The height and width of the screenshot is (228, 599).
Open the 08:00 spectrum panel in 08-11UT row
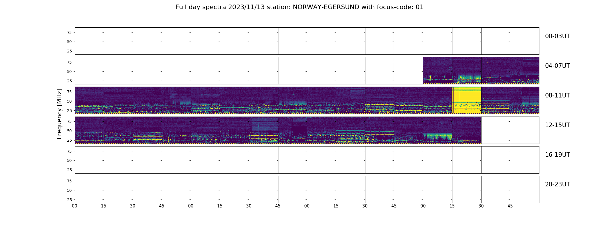(90, 100)
